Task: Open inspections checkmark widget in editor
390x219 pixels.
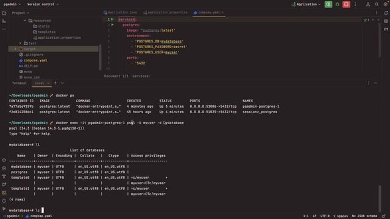Action: tap(366, 20)
